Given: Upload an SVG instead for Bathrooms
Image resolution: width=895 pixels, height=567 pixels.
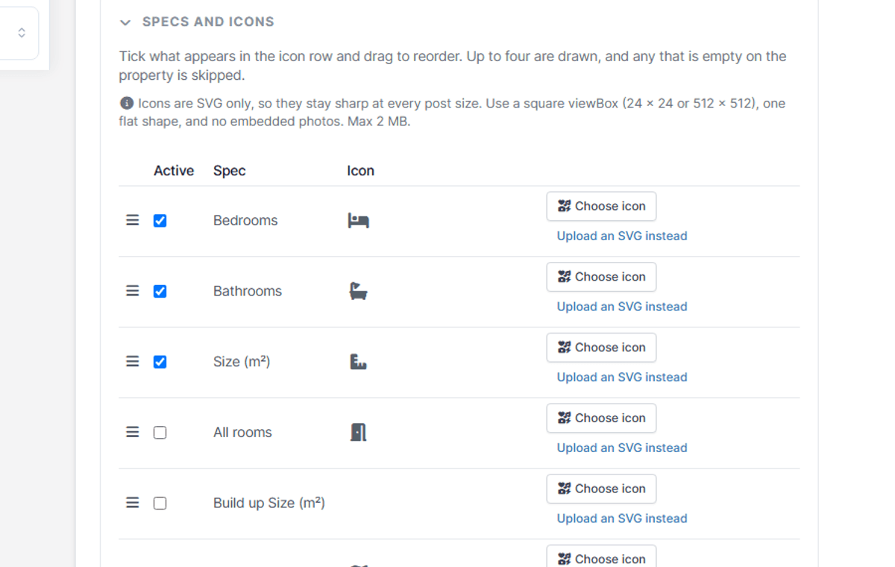Looking at the screenshot, I should (x=622, y=307).
